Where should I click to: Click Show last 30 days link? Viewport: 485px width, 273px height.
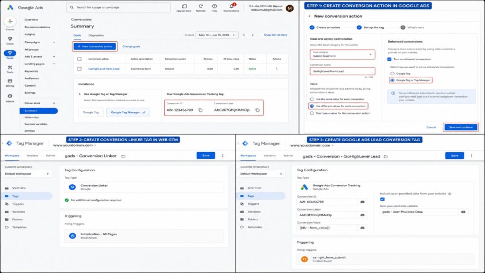pyautogui.click(x=275, y=35)
